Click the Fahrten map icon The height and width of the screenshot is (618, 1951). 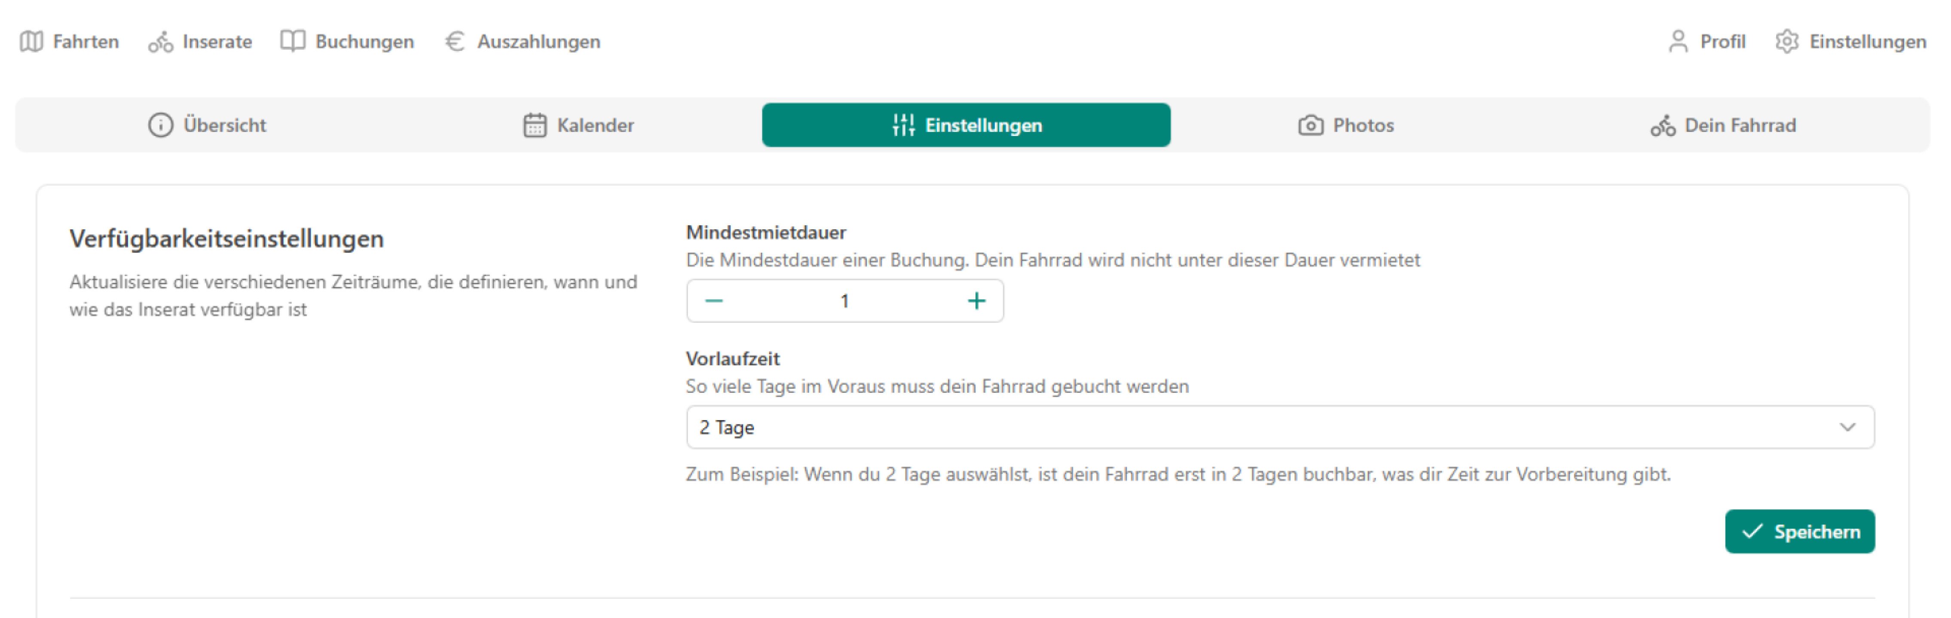click(x=31, y=42)
